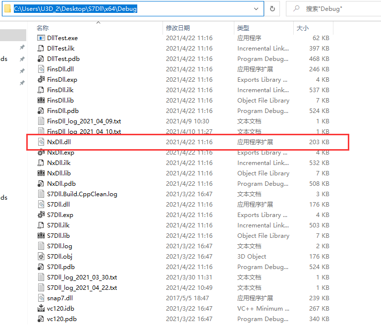Click the DllTest.exe application icon
The height and width of the screenshot is (328, 381).
coord(41,38)
